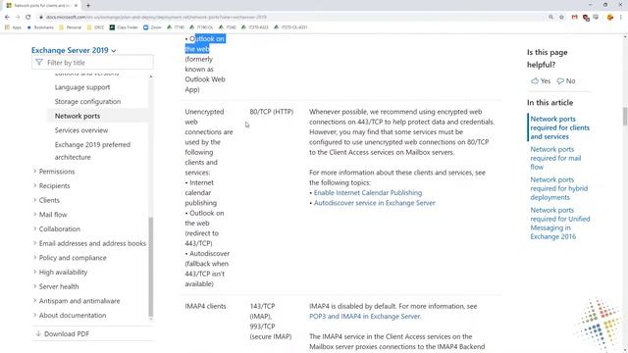Open the Gmail extension icon
The image size is (628, 353).
coord(575,18)
